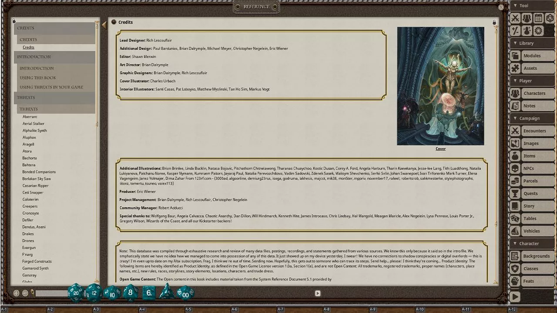Open the Borlakan Sky Saw entry

click(x=37, y=179)
